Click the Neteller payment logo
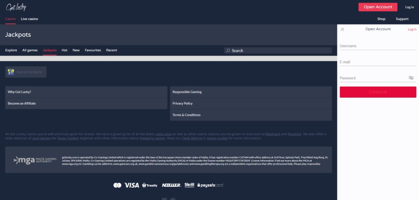The height and width of the screenshot is (200, 419). [172, 185]
